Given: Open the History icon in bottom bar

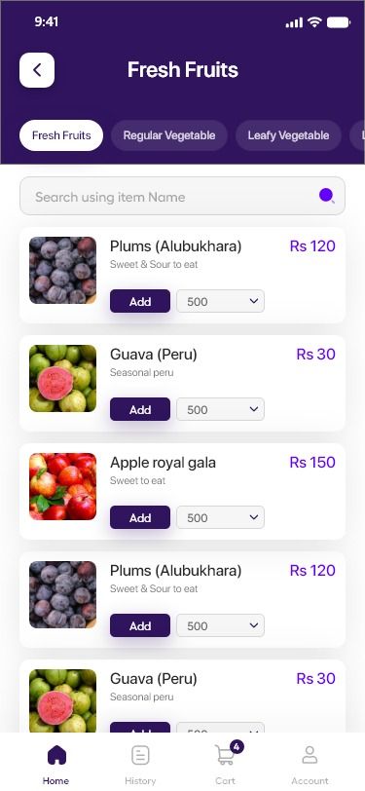Looking at the screenshot, I should pyautogui.click(x=140, y=755).
